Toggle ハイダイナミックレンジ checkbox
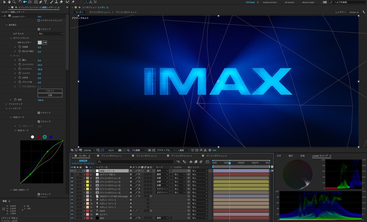The height and width of the screenshot is (222, 367). [x=39, y=20]
